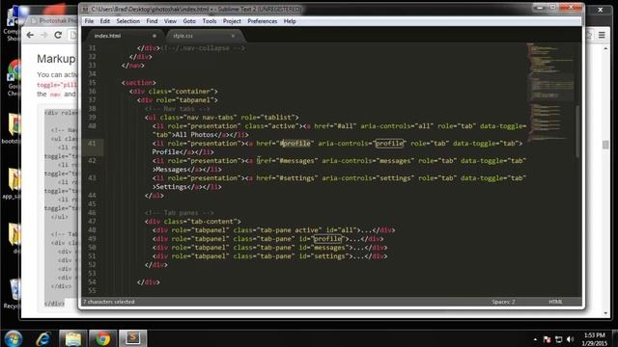Close the style.css tab
The height and width of the screenshot is (347, 618).
click(x=233, y=36)
